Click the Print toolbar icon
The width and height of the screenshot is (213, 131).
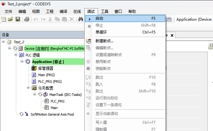point(27,19)
